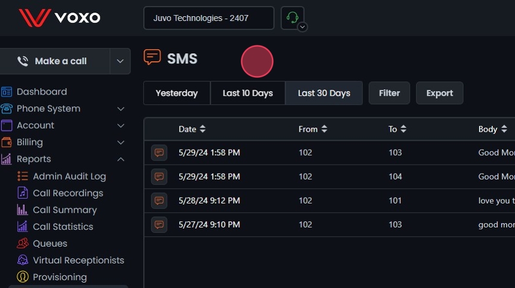Expand the Billing menu chevron
Image resolution: width=515 pixels, height=288 pixels.
(120, 143)
